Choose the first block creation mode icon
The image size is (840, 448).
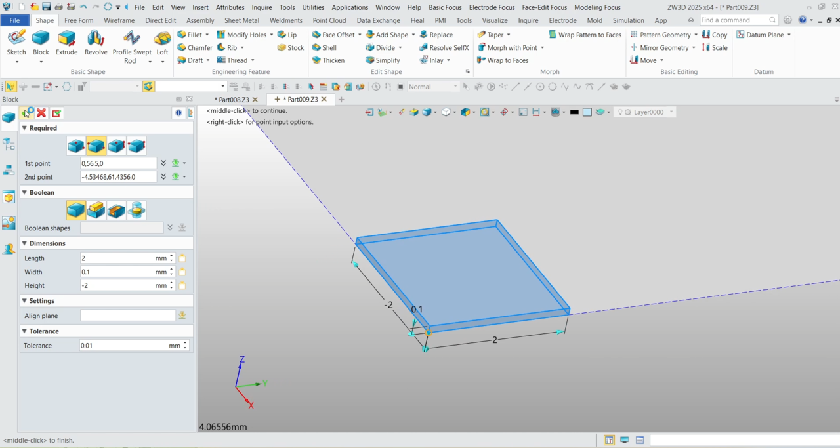click(x=76, y=146)
